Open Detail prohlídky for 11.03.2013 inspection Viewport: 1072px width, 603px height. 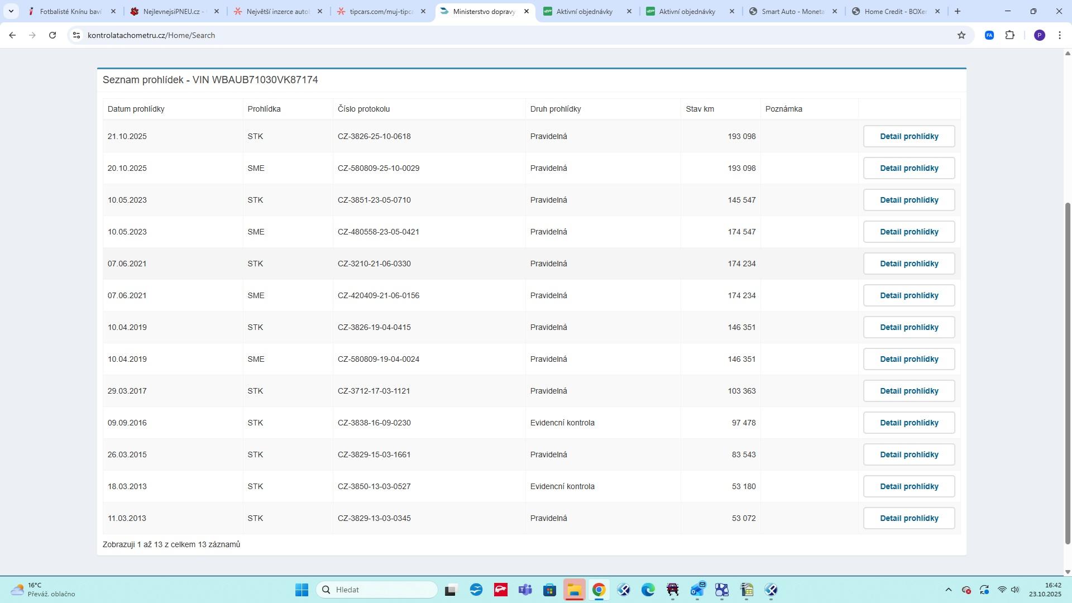pos(908,518)
